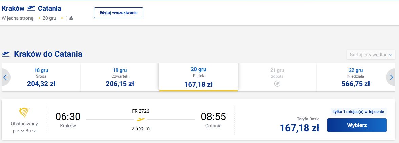Viewport: 399px width, 143px height.
Task: Click the 167,18 zł Taryfa Basic price
Action: click(x=299, y=128)
